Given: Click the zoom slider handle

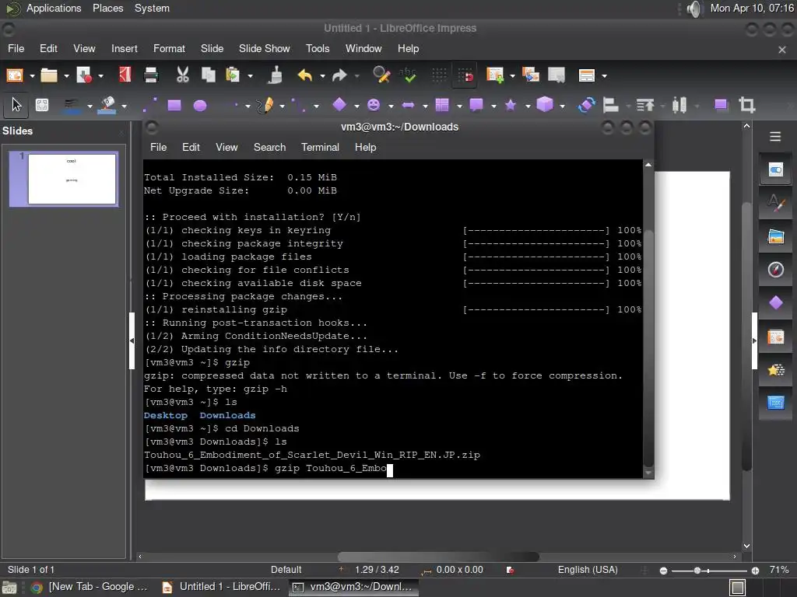Looking at the screenshot, I should point(697,571).
